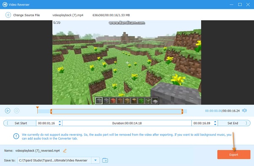This screenshot has height=166, width=254.
Task: Maximize the Video Reverser window
Action: click(240, 5)
